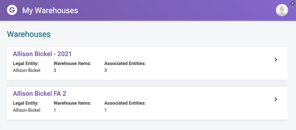Open the Allison Bickel - 2021 warehouse title

[42, 54]
